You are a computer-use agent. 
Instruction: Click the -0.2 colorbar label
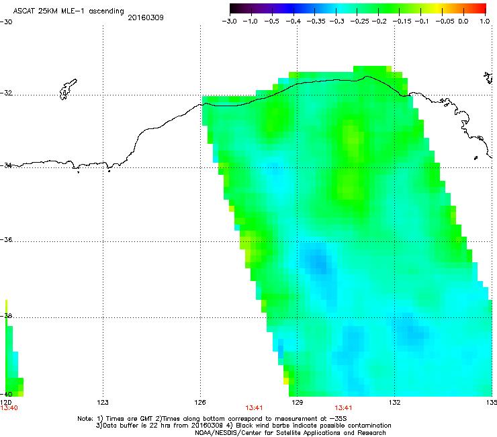[379, 22]
